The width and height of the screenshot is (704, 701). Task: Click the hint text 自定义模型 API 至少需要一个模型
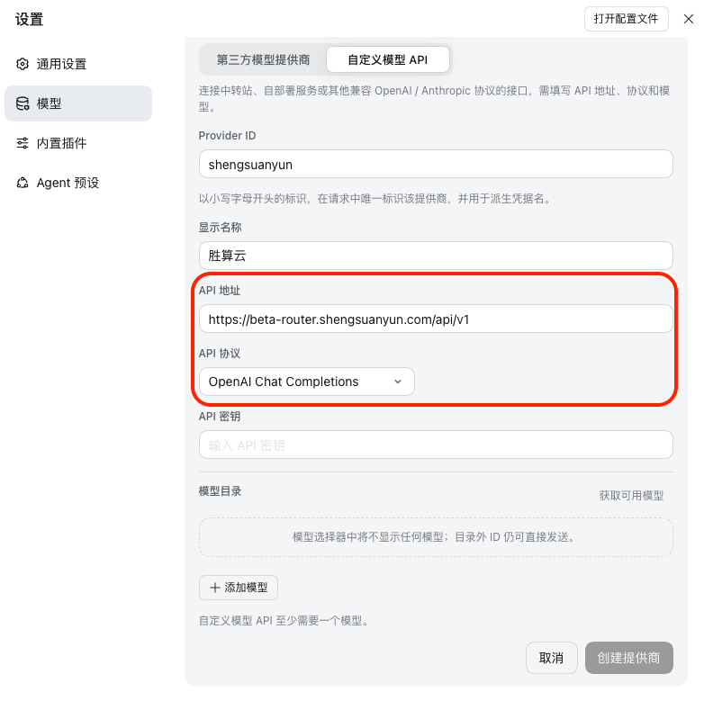[284, 621]
